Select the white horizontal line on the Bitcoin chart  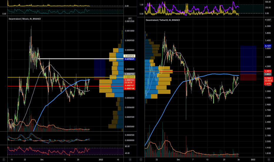81,59
